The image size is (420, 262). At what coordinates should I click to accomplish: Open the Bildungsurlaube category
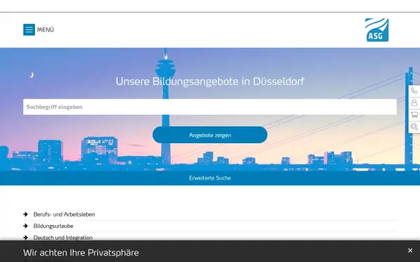[x=53, y=226]
